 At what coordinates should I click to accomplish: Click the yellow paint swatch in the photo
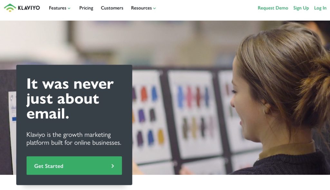pyautogui.click(x=161, y=137)
